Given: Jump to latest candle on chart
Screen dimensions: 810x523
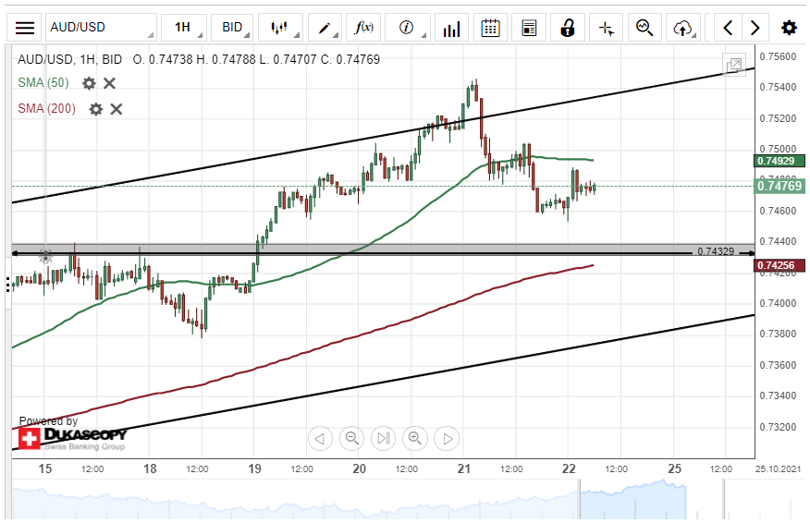Looking at the screenshot, I should [x=383, y=438].
